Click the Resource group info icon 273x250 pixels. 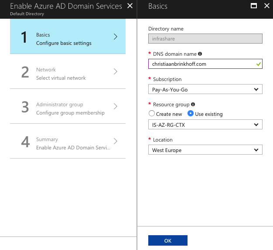(x=193, y=104)
